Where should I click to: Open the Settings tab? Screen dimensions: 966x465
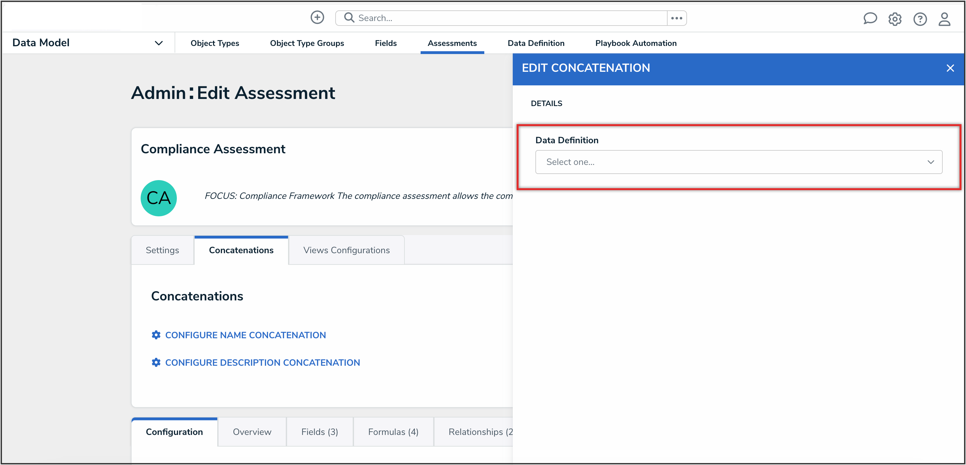(162, 250)
